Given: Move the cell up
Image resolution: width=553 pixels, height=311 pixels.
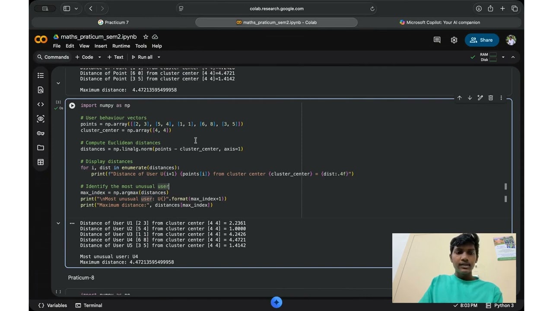Looking at the screenshot, I should [459, 98].
